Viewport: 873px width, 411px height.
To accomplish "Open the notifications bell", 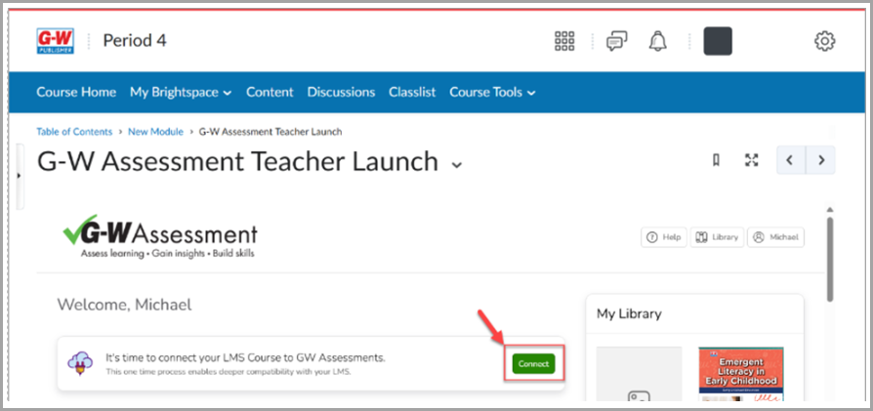I will [x=657, y=41].
